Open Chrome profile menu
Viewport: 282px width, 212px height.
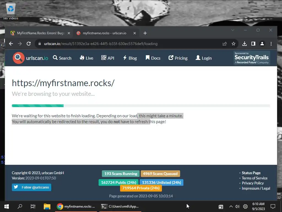click(262, 44)
